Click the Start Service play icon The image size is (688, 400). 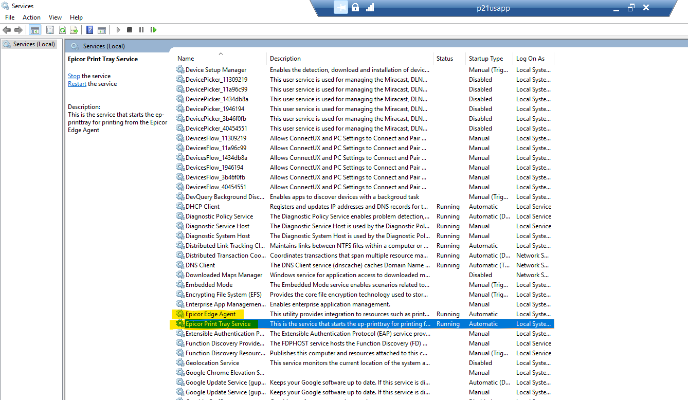118,30
